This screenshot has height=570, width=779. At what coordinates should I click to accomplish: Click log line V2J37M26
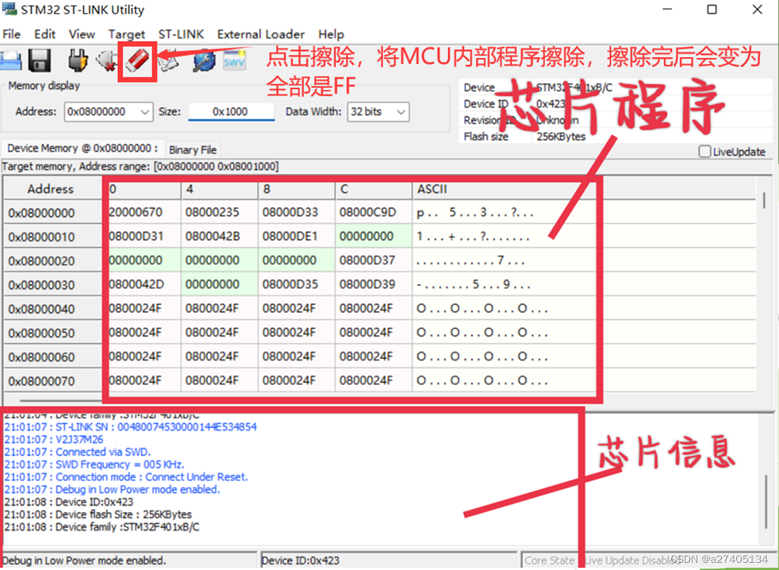(x=53, y=439)
